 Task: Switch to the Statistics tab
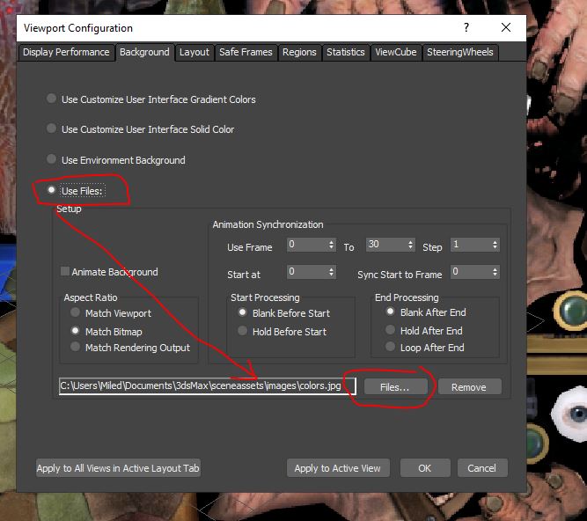(x=346, y=52)
